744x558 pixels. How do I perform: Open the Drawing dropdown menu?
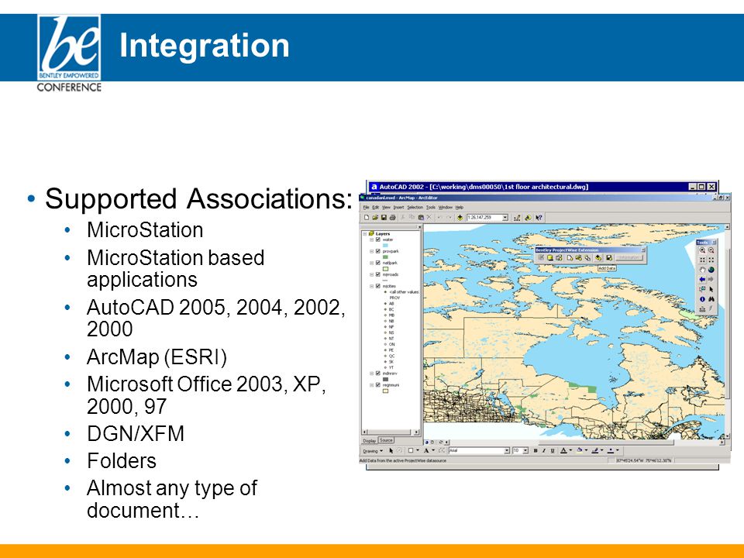click(x=373, y=451)
